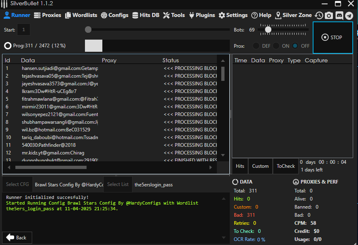Click the Start index input field
This screenshot has height=245, width=358.
click(24, 30)
